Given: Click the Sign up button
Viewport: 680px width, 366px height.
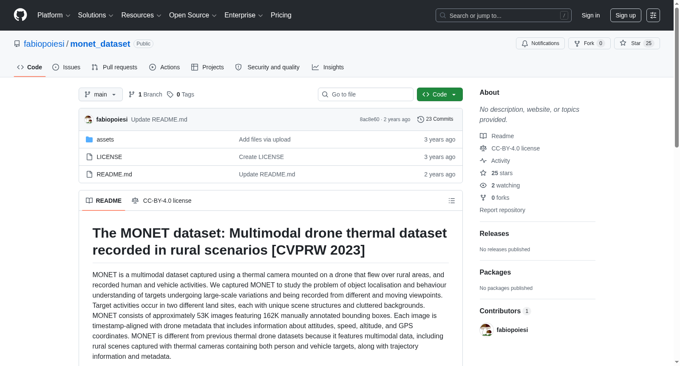Looking at the screenshot, I should click(x=626, y=15).
